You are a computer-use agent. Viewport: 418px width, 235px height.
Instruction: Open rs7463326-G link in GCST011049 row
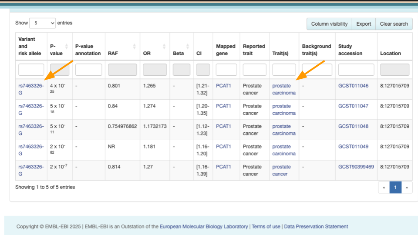31,150
